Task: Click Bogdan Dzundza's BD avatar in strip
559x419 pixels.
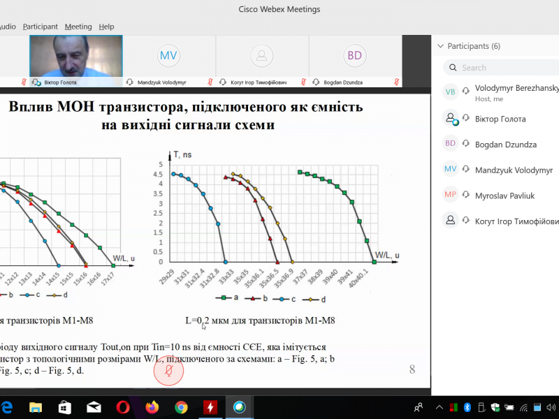Action: [x=355, y=56]
